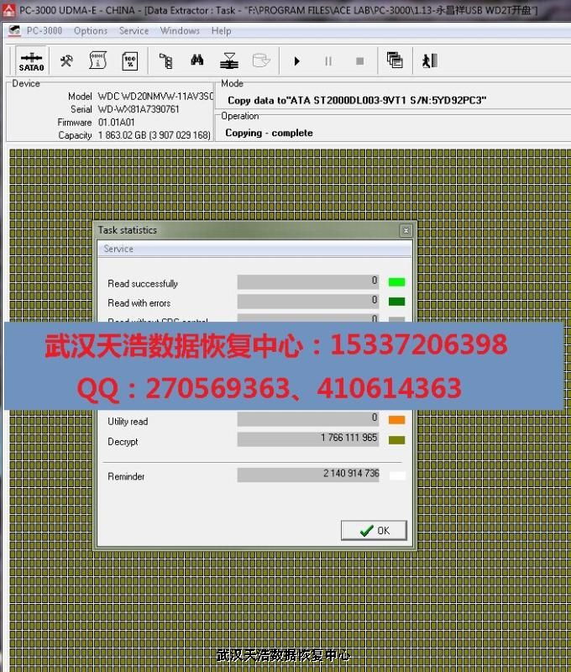Screen dimensions: 571x672
Task: Click the percent report icon in toolbar
Action: pos(130,60)
